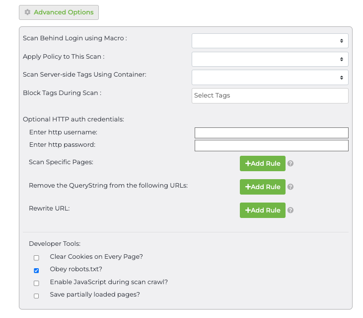363x318 pixels.
Task: Click the Obey robots.txt label text
Action: 76,269
